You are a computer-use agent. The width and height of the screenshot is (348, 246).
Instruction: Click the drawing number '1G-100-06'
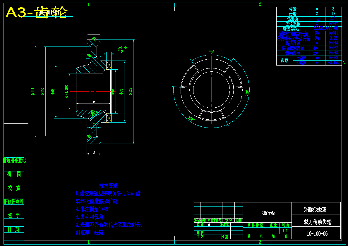click(317, 234)
